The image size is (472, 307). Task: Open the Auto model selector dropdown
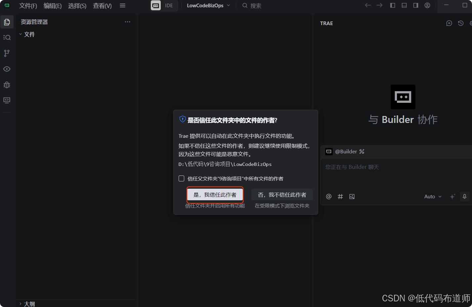tap(433, 197)
